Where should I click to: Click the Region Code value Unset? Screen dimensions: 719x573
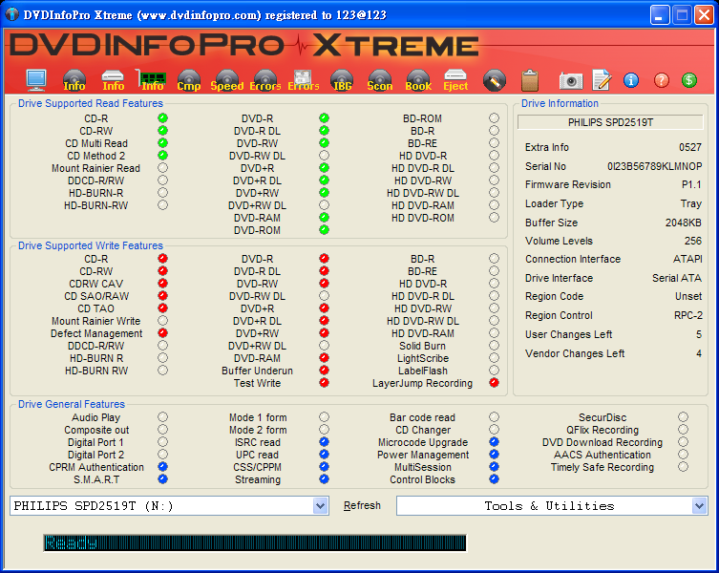coord(688,296)
